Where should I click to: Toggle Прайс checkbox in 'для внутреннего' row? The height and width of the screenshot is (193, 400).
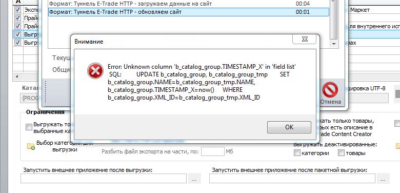(x=17, y=26)
